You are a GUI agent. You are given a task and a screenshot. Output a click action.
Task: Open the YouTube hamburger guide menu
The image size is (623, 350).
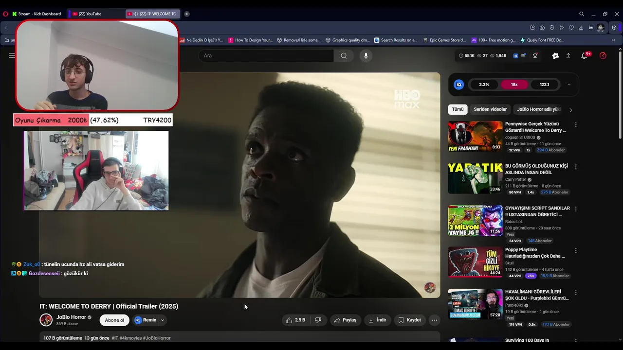(x=12, y=55)
